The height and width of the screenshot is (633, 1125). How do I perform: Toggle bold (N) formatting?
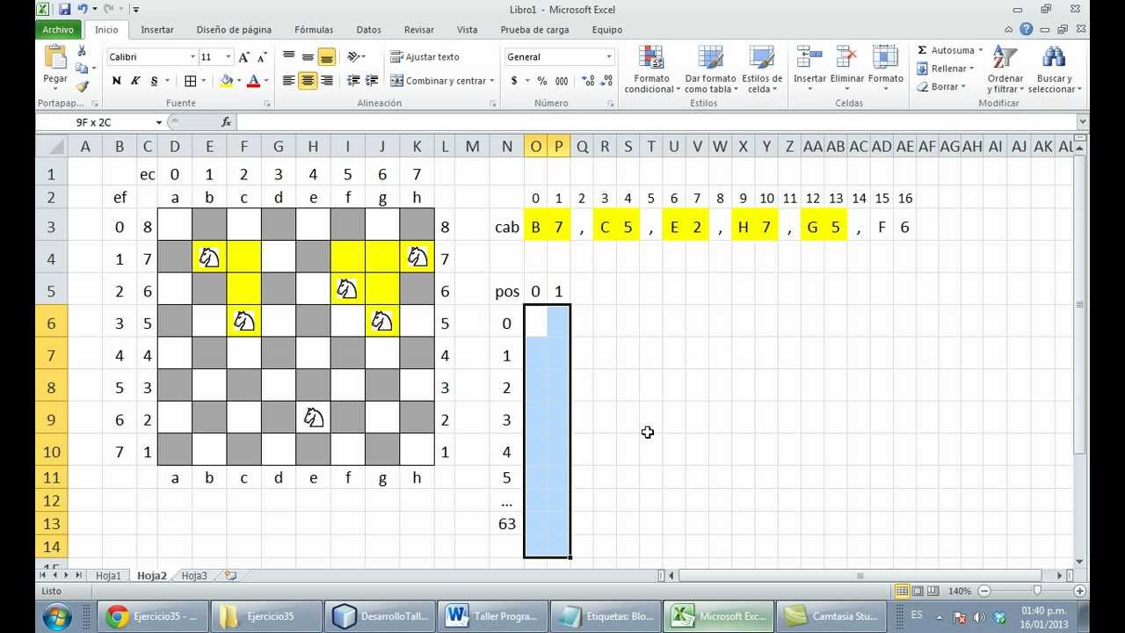(x=116, y=81)
